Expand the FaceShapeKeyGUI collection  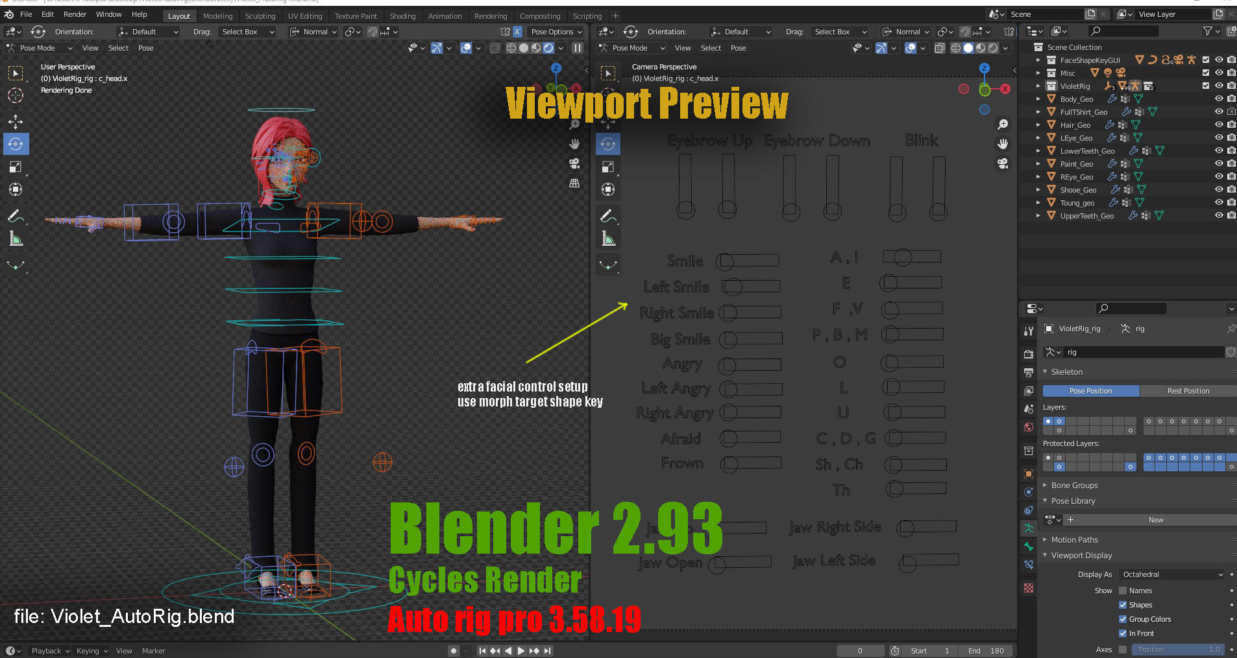[1038, 60]
